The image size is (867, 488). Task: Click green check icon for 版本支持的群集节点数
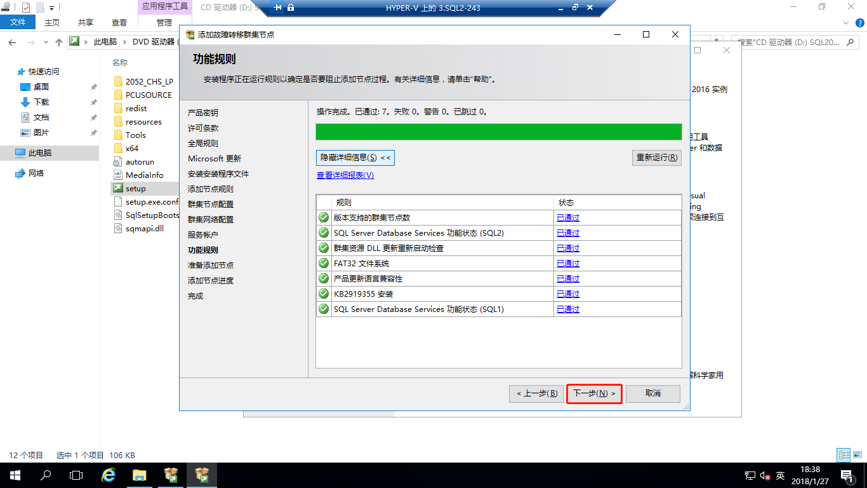coord(324,218)
